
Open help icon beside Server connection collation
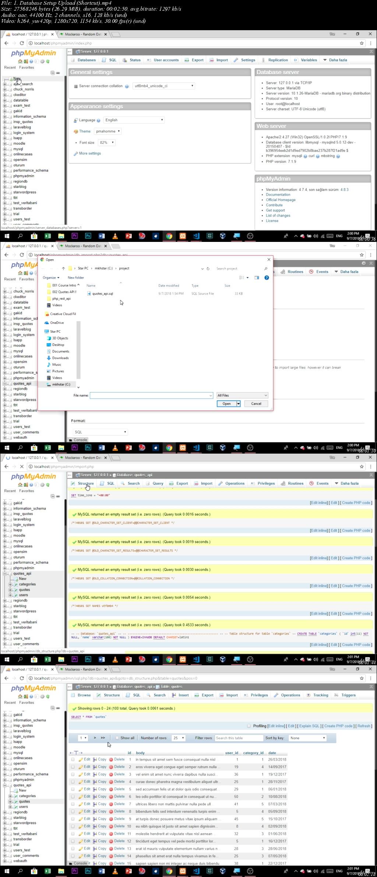(127, 86)
